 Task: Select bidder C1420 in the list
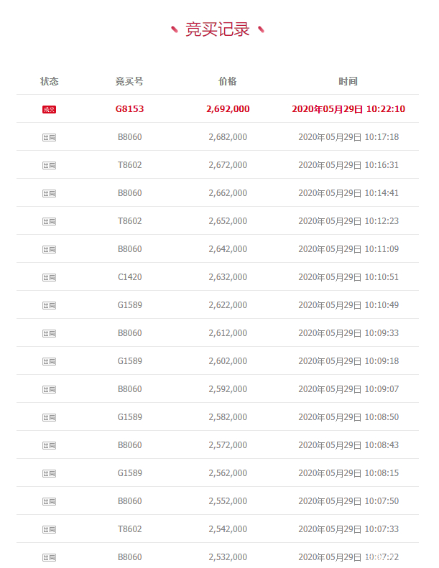coord(129,277)
